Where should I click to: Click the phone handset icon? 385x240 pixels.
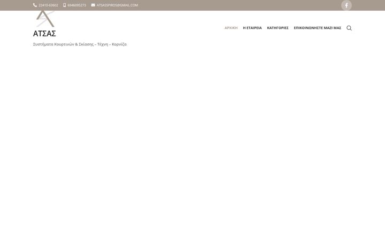click(x=35, y=5)
